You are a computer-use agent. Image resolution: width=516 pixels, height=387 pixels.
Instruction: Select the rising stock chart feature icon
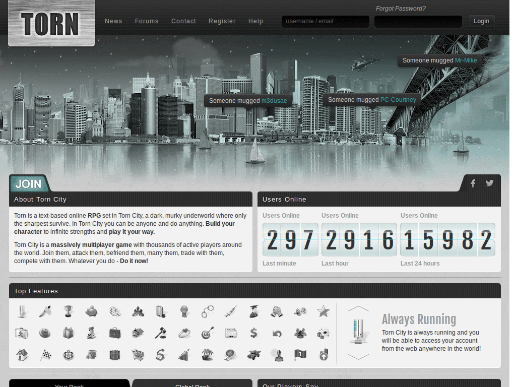click(184, 355)
